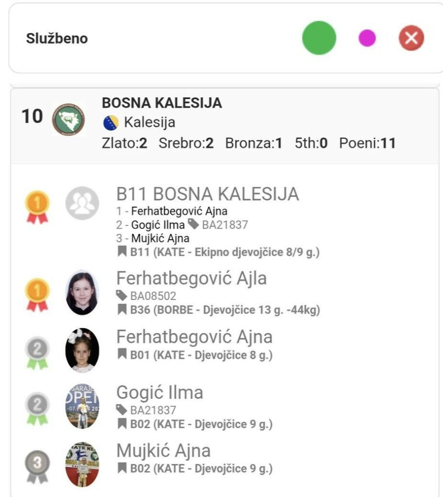
Task: Click Mujkić Ajna's profile photo
Action: 82,464
